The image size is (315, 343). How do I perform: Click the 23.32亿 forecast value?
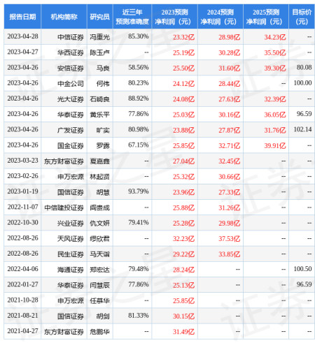point(183,37)
